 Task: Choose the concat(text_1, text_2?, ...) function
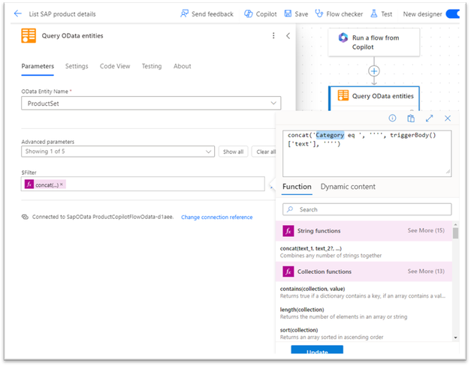pyautogui.click(x=364, y=252)
